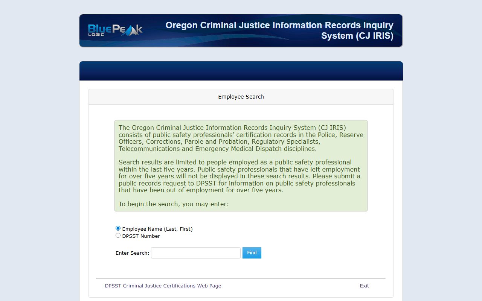The width and height of the screenshot is (482, 301).
Task: Click the 'Enter Search:' label
Action: pyautogui.click(x=133, y=253)
